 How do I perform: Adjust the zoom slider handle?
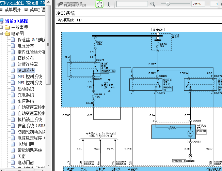point(168,4)
